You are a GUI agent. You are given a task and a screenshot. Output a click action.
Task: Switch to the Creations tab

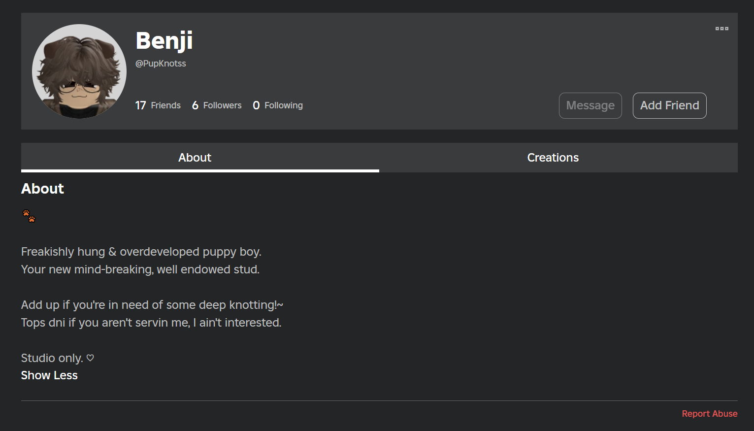pos(553,158)
